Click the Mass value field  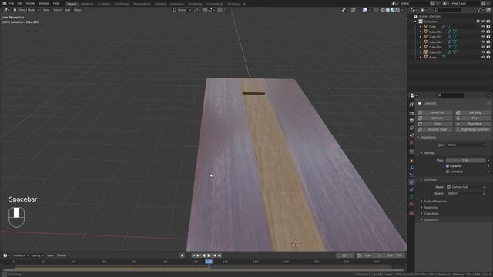(x=465, y=160)
